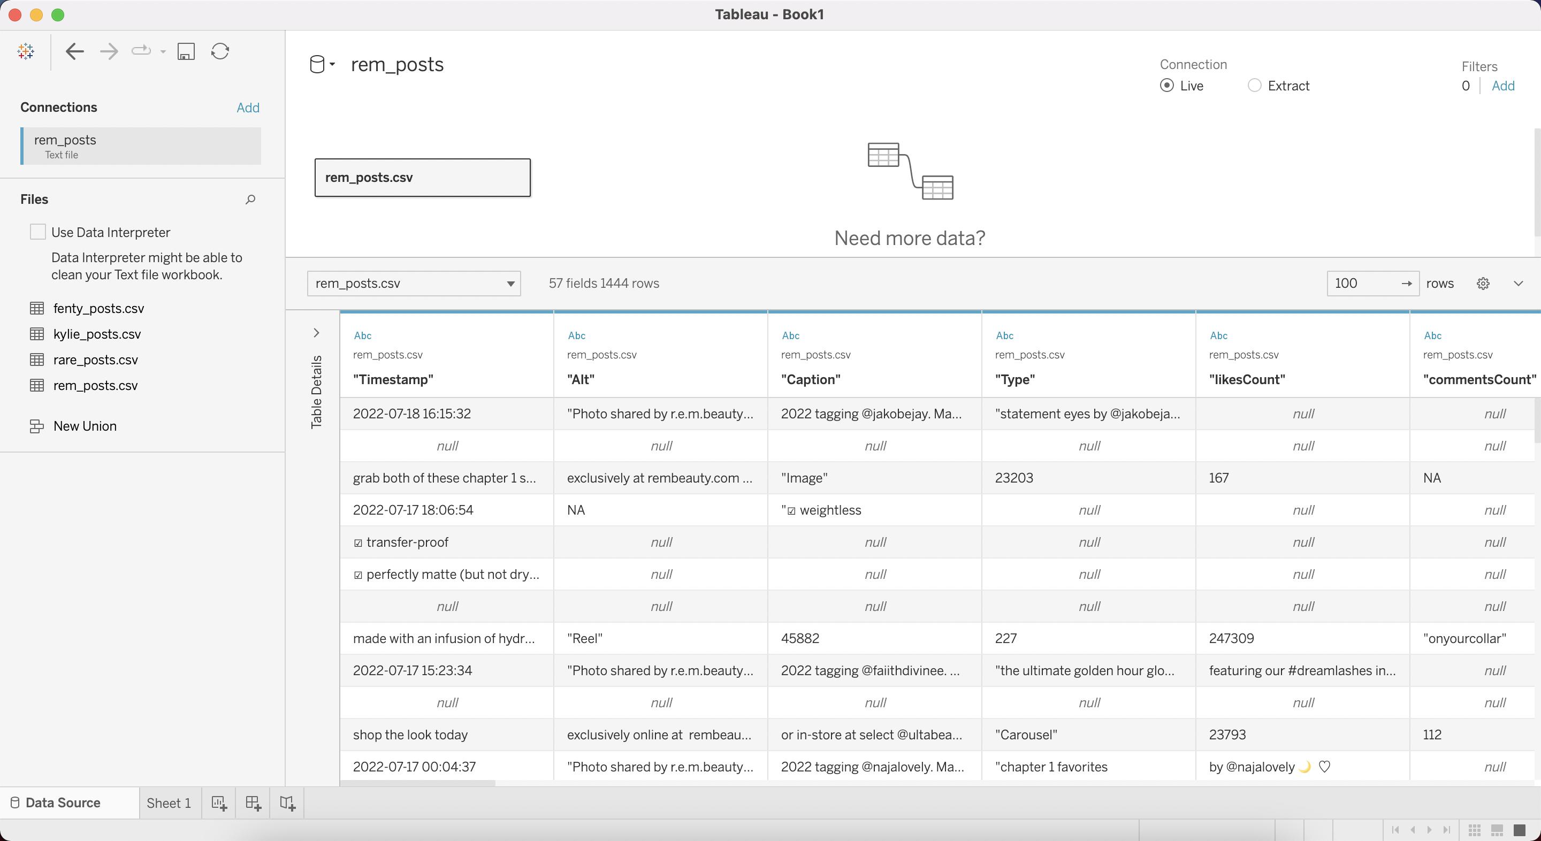
Task: Open kylie_posts.csv in Files list
Action: (97, 334)
